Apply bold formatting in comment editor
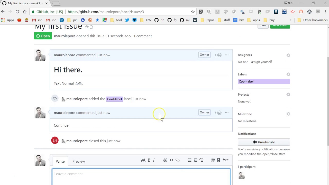 (x=149, y=160)
